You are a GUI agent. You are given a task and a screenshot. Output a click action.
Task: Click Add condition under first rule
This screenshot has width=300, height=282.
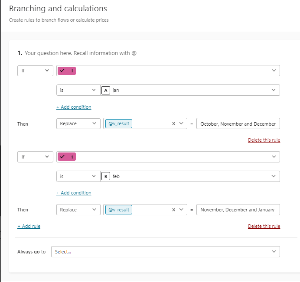[74, 107]
